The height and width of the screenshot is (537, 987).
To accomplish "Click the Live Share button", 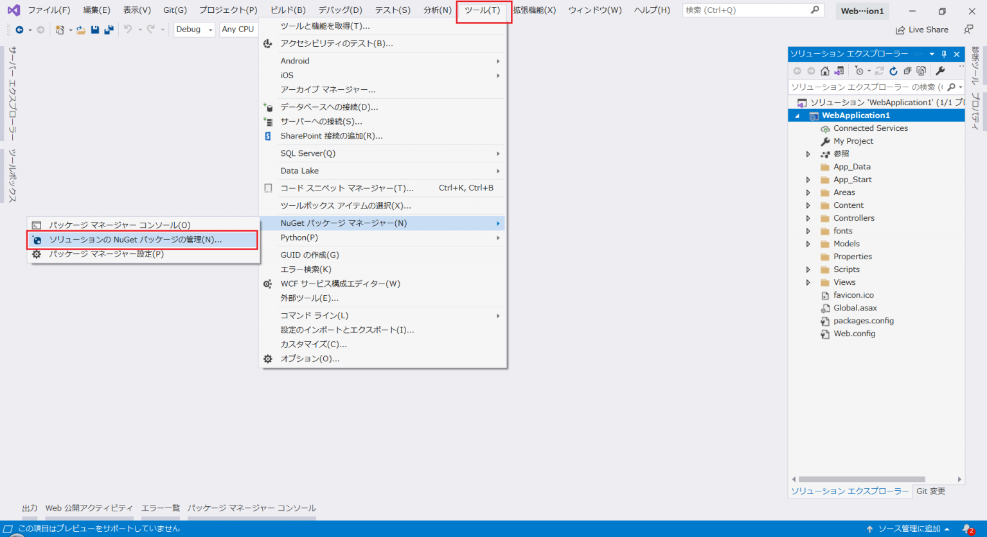I will coord(922,30).
